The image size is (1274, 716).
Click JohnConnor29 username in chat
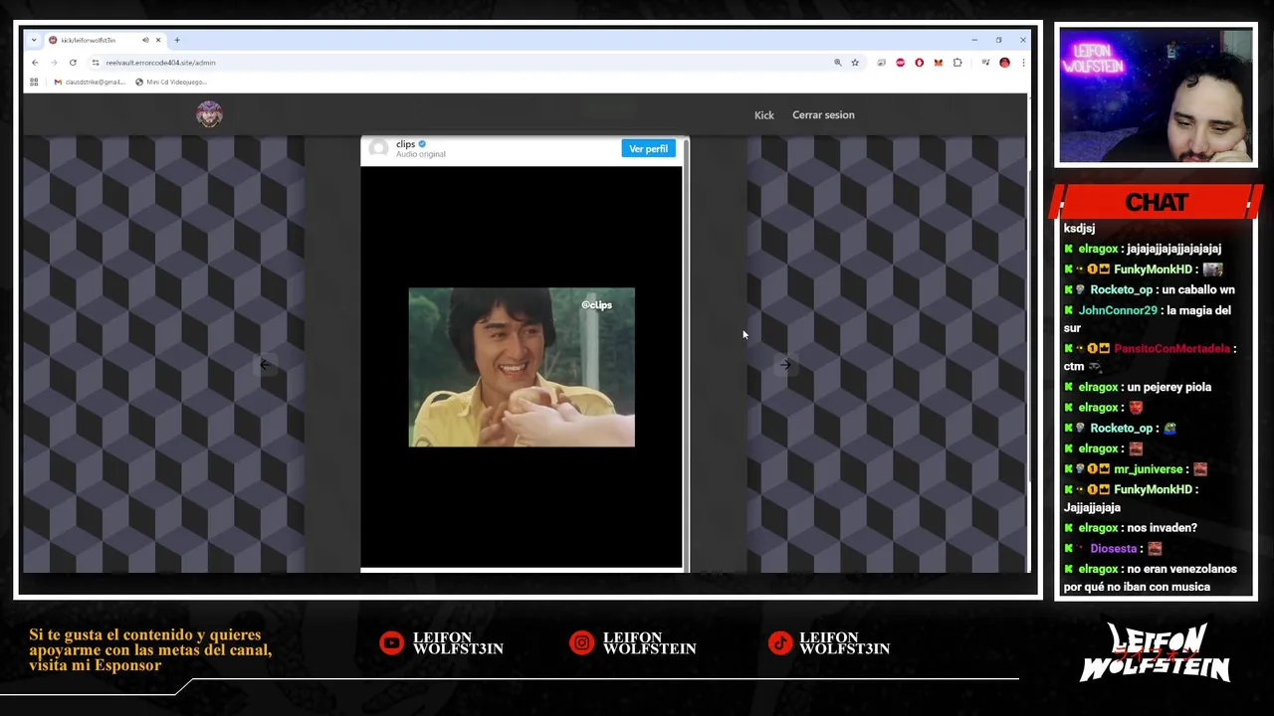tap(1118, 310)
